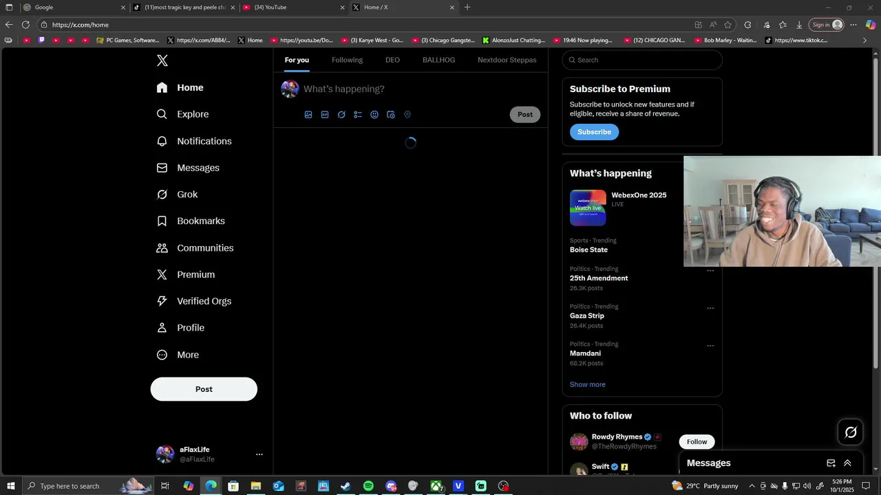Click the taskbar Type here to search box
Screen dimensions: 881x495
click(x=88, y=486)
